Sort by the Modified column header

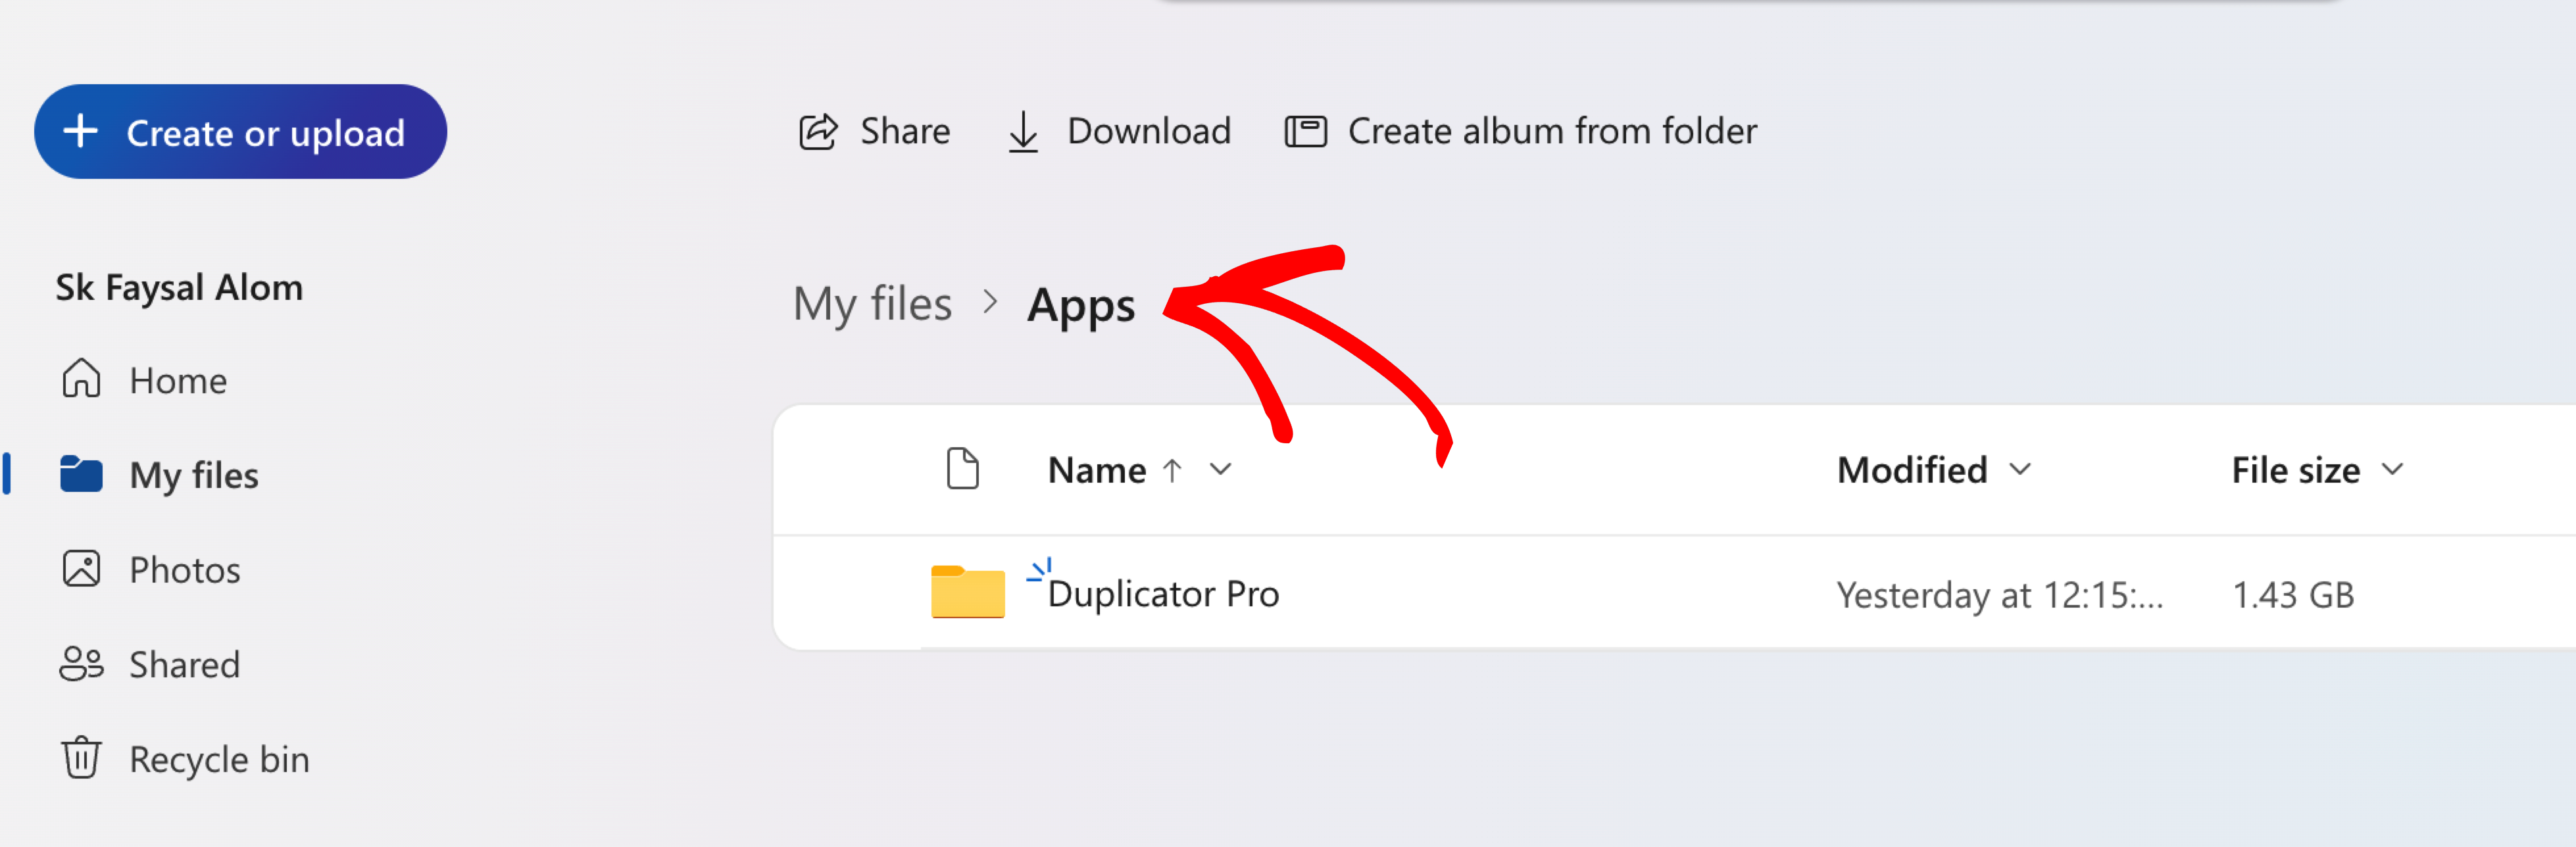coord(1912,470)
